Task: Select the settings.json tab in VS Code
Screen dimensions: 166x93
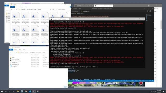Action: (86, 11)
